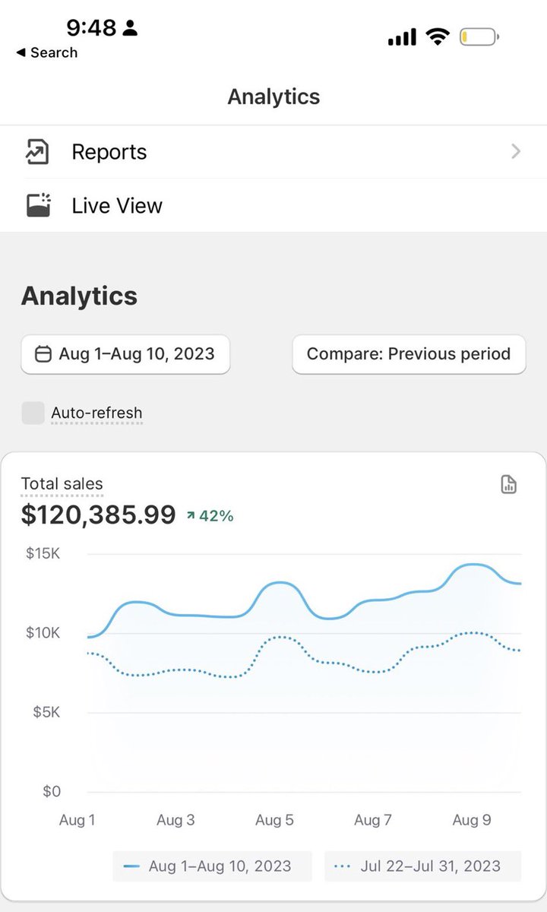The image size is (547, 912).
Task: Open the Reports section
Action: (x=273, y=152)
